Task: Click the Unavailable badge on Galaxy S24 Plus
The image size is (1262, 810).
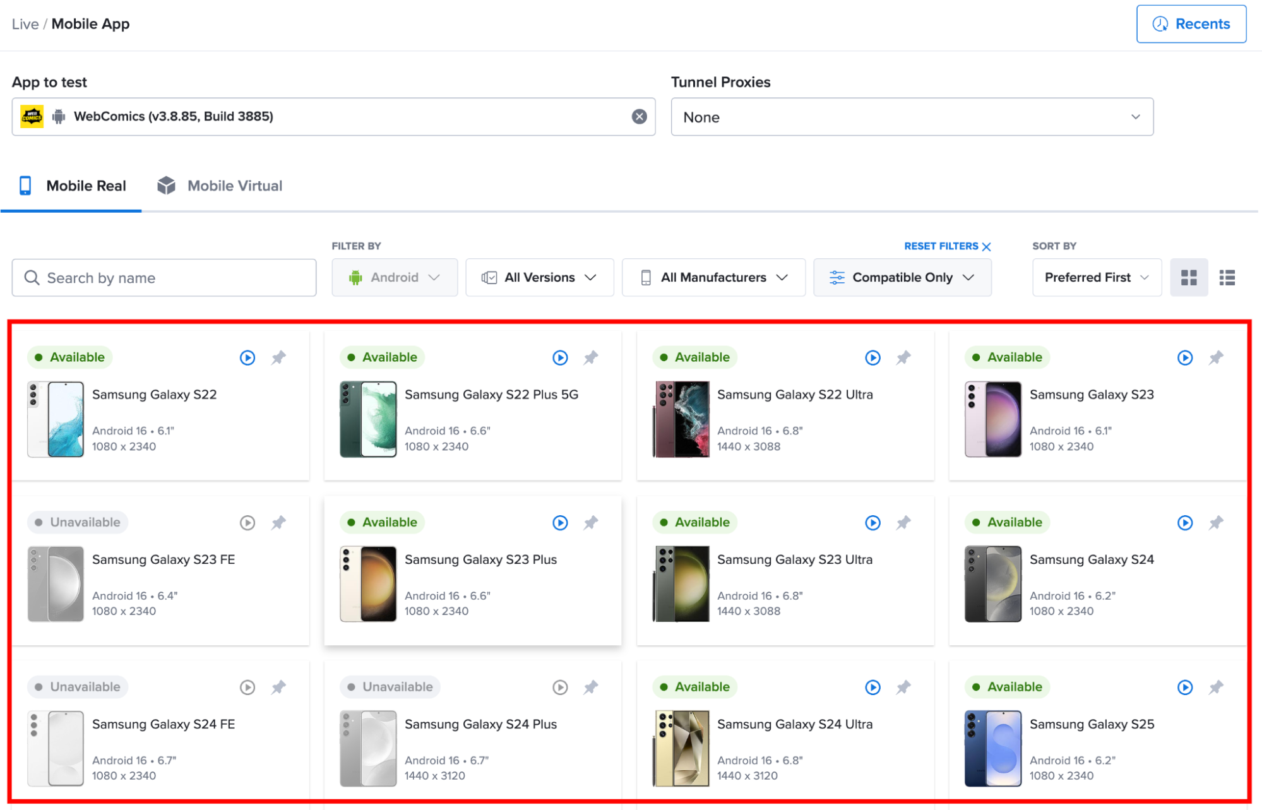Action: pyautogui.click(x=390, y=688)
